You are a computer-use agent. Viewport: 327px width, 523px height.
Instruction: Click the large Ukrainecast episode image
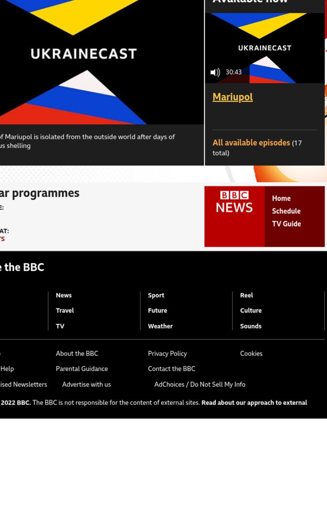[x=102, y=62]
